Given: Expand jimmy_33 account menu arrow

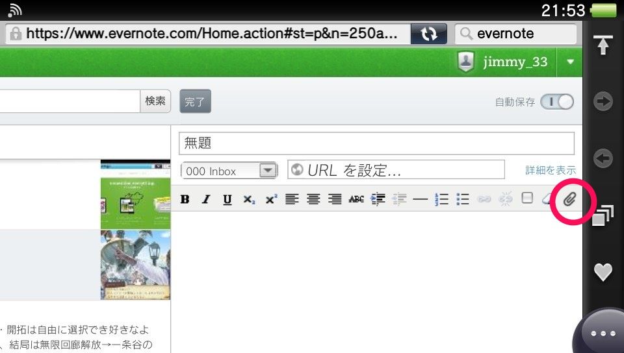Looking at the screenshot, I should [x=570, y=62].
